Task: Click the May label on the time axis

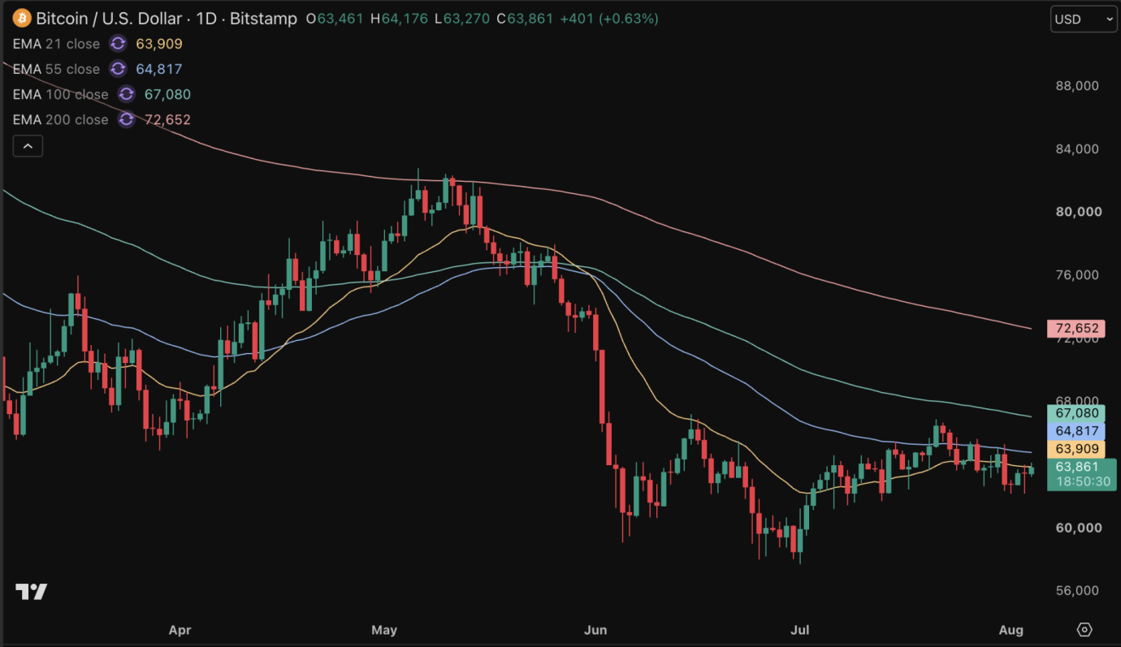Action: pos(383,630)
